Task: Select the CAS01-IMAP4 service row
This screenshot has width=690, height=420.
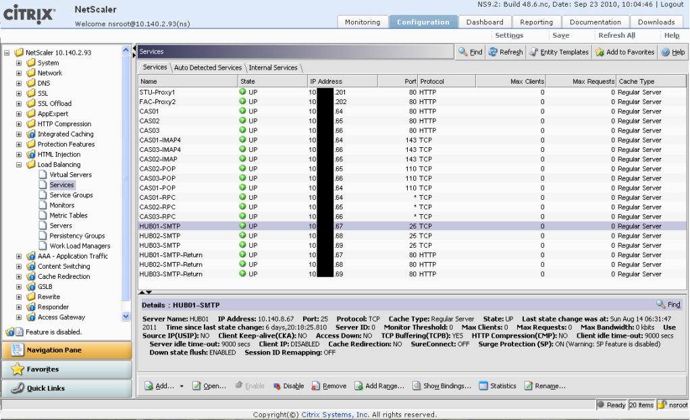Action: coord(413,140)
